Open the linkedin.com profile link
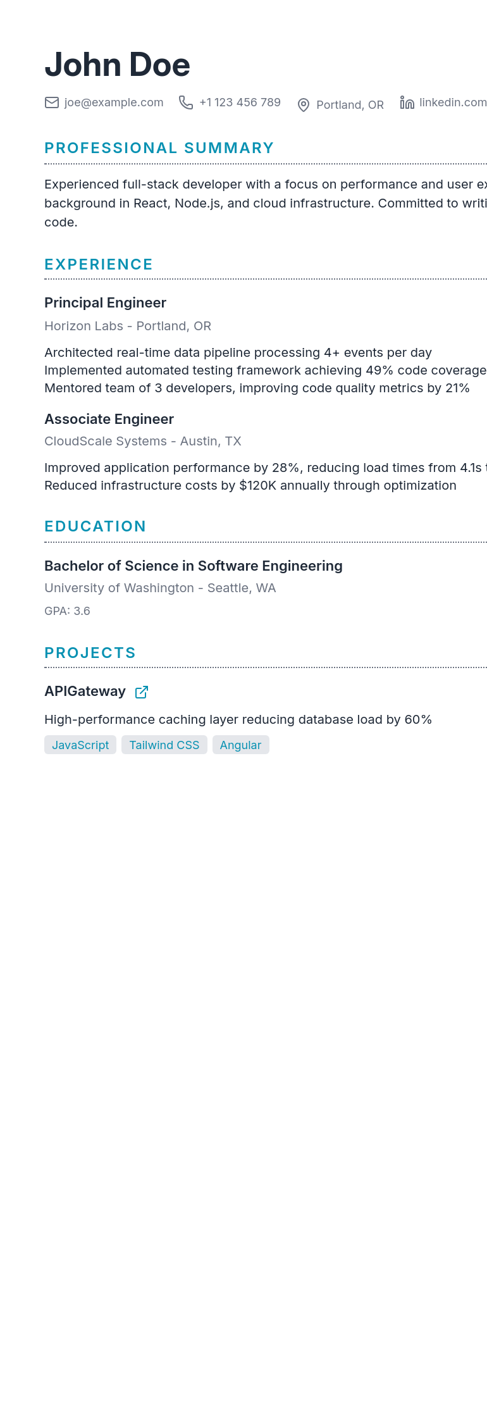Viewport: 487px width, 1421px height. 453,102
